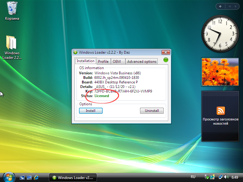Select the Installation tab
The image size is (243, 182).
86,61
